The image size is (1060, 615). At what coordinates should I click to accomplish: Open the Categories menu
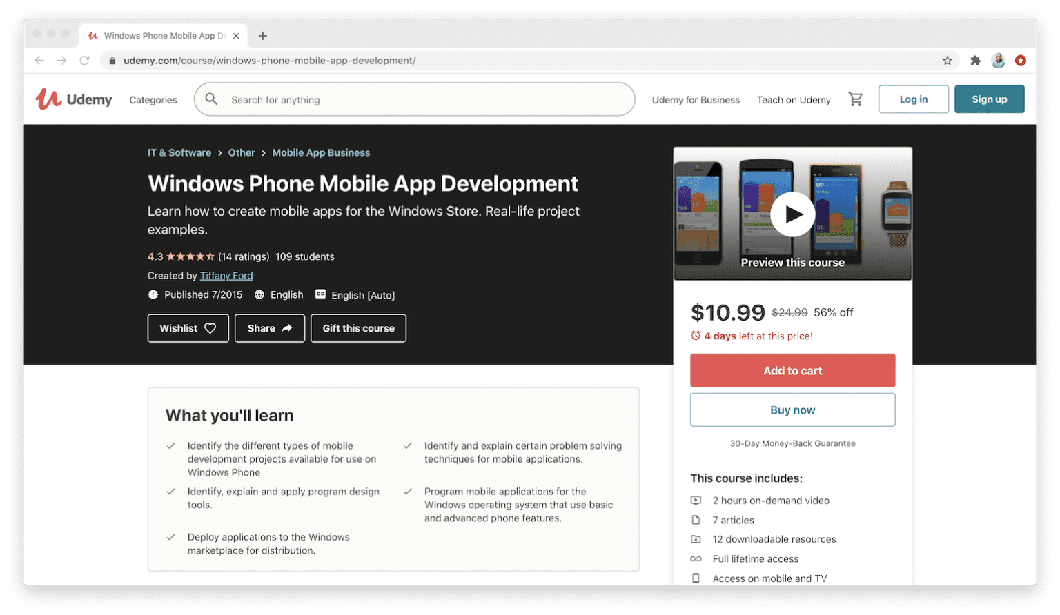coord(153,99)
